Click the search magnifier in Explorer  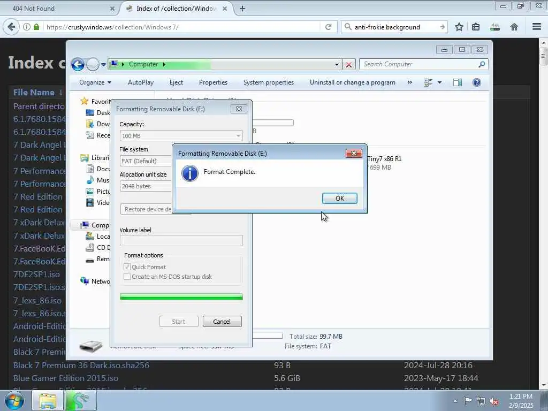(x=482, y=64)
